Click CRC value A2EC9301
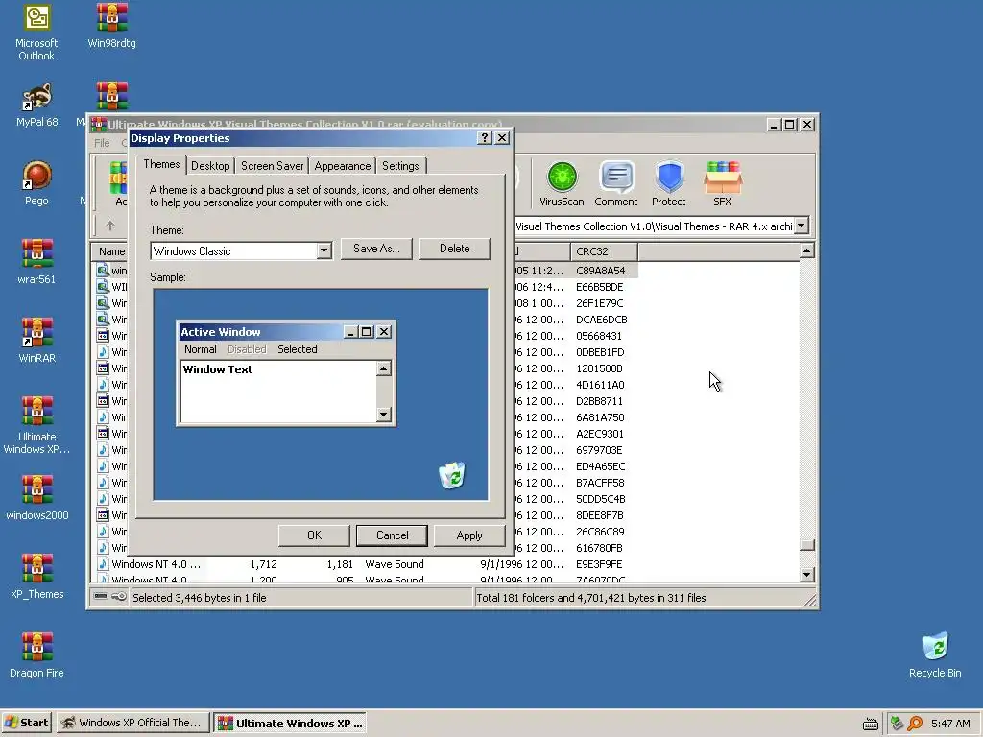The width and height of the screenshot is (983, 737). 600,434
